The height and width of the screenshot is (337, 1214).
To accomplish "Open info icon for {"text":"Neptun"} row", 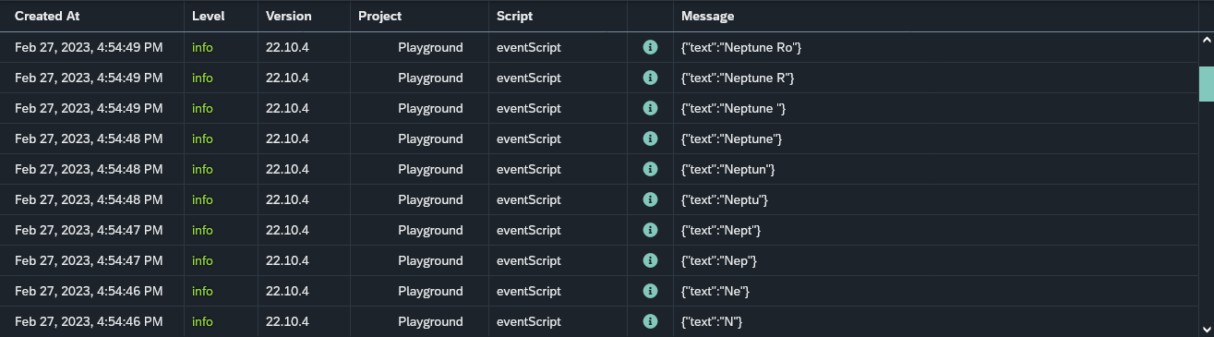I will coord(650,169).
